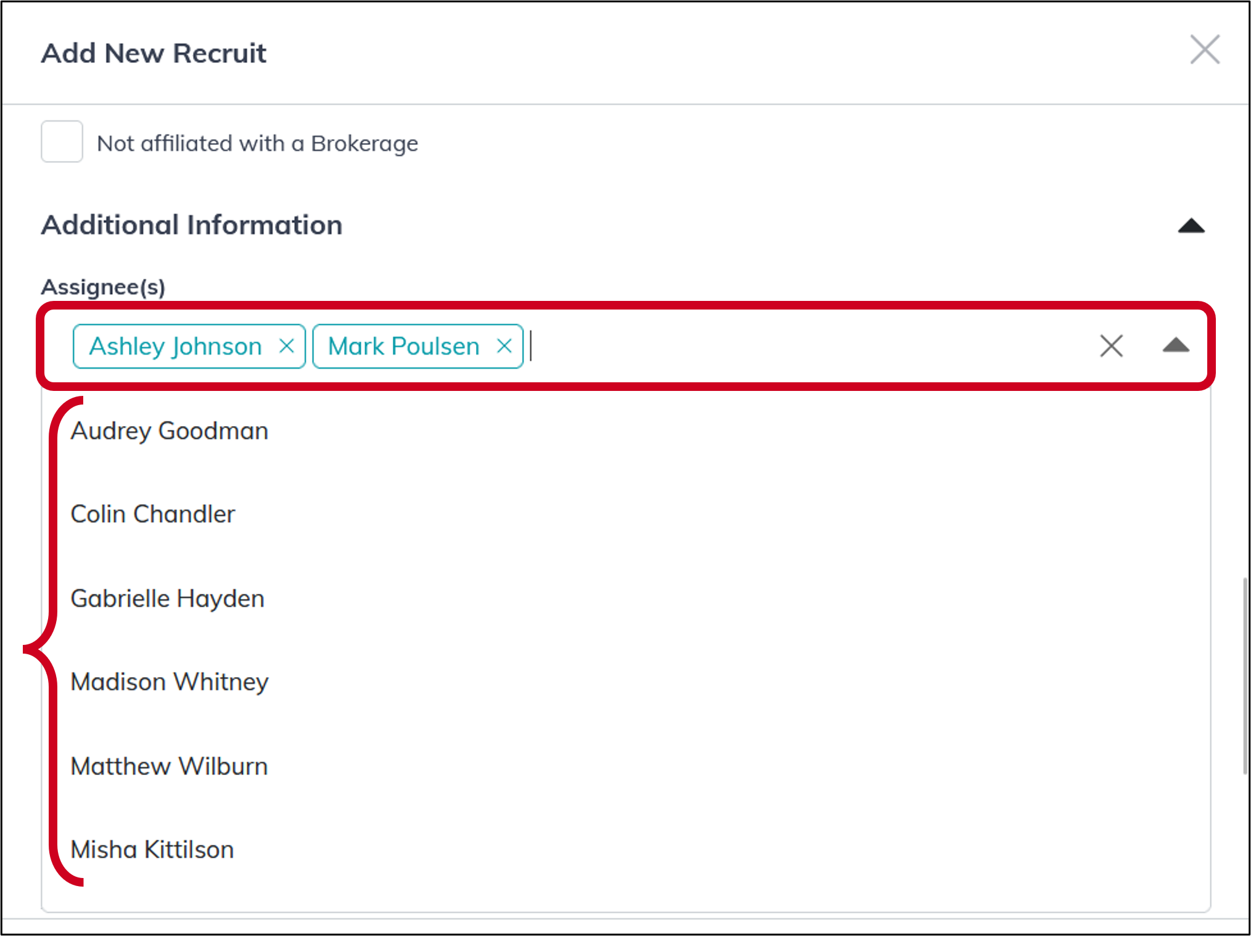This screenshot has width=1251, height=936.
Task: Collapse the Additional Information section arrow
Action: click(1191, 225)
